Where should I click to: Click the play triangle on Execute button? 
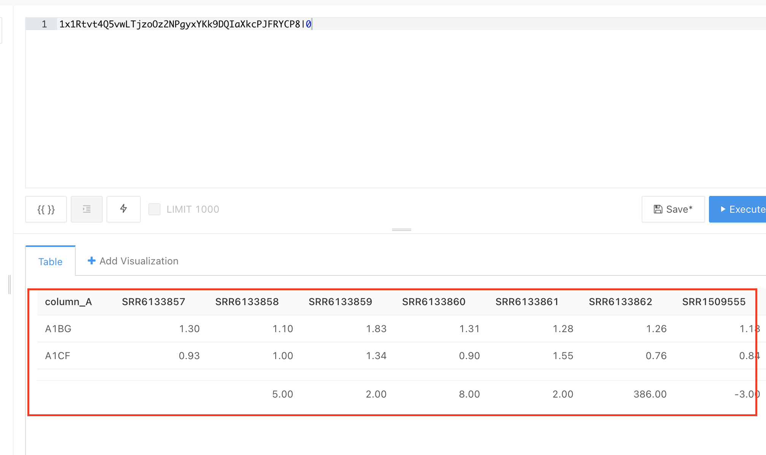pos(723,209)
